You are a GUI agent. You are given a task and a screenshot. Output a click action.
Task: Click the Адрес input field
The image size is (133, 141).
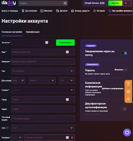[43, 109]
